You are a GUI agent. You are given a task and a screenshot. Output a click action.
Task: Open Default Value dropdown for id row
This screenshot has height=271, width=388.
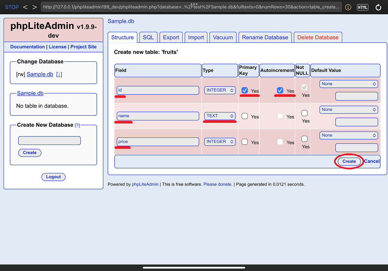point(349,84)
